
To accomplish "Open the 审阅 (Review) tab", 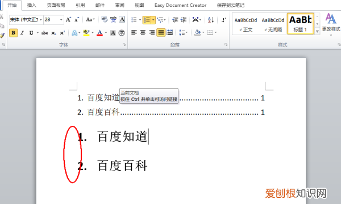I will point(119,5).
